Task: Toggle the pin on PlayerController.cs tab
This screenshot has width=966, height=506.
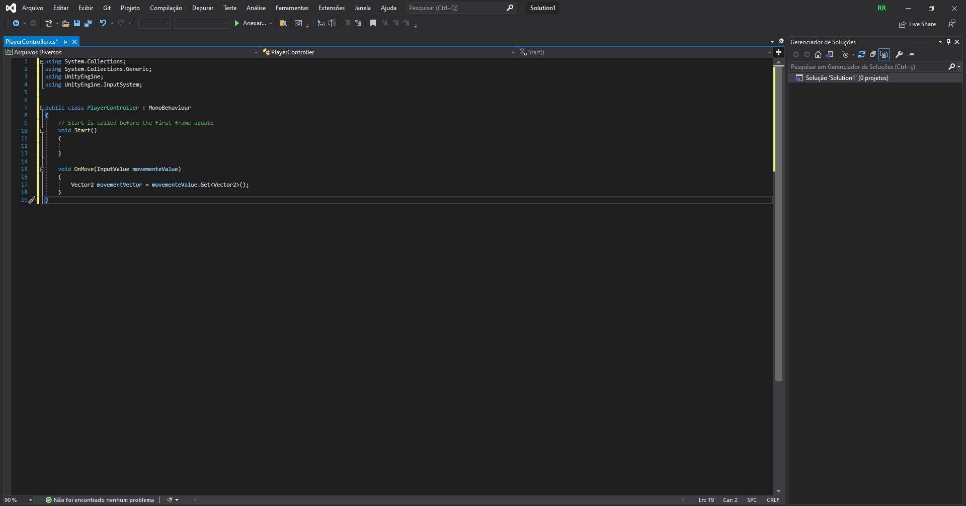Action: [65, 42]
